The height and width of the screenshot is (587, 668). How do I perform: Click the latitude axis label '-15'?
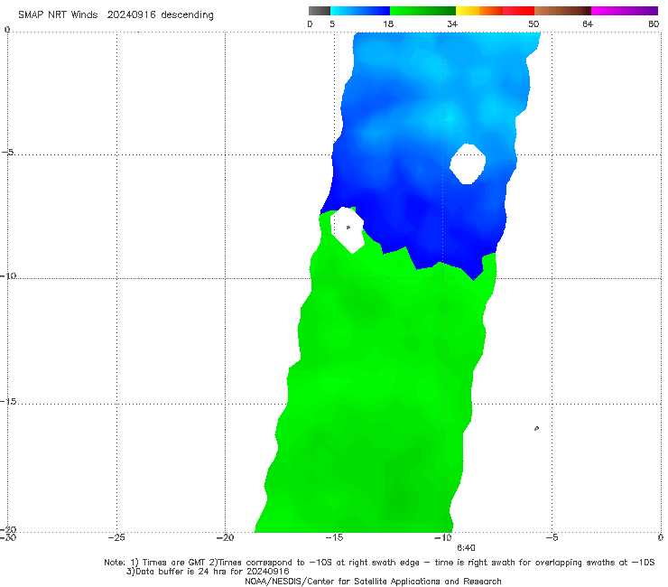tap(8, 401)
